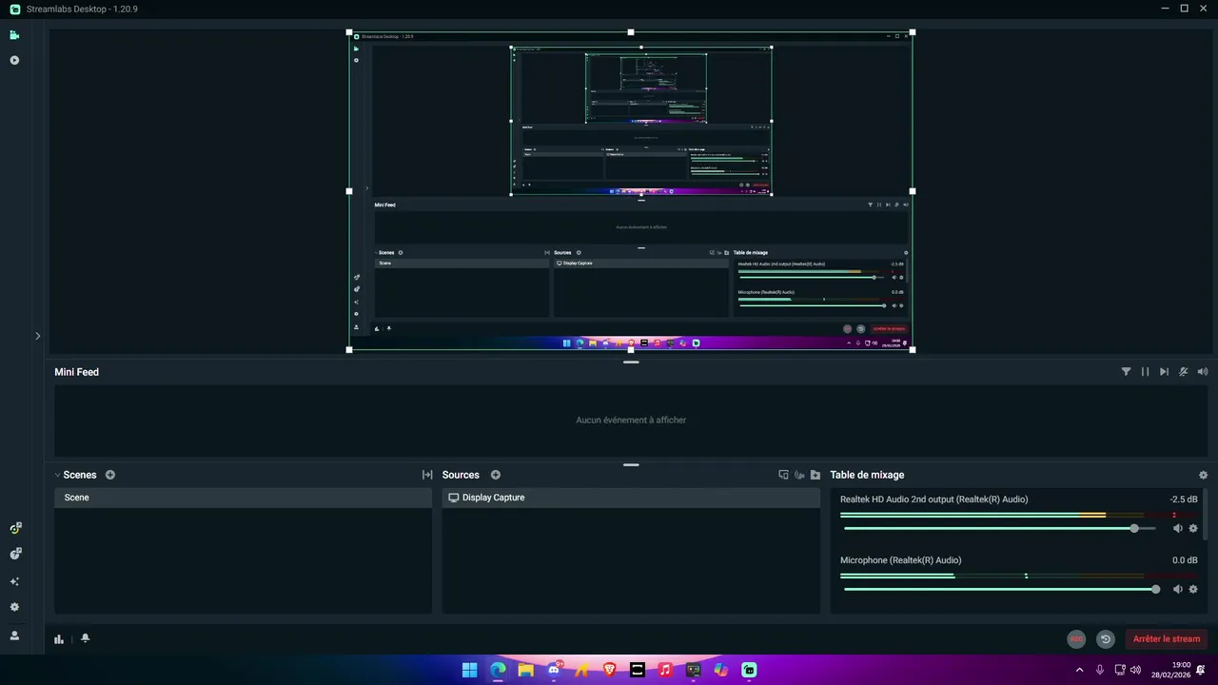Collapse the Scenes collection chevron

[x=57, y=475]
